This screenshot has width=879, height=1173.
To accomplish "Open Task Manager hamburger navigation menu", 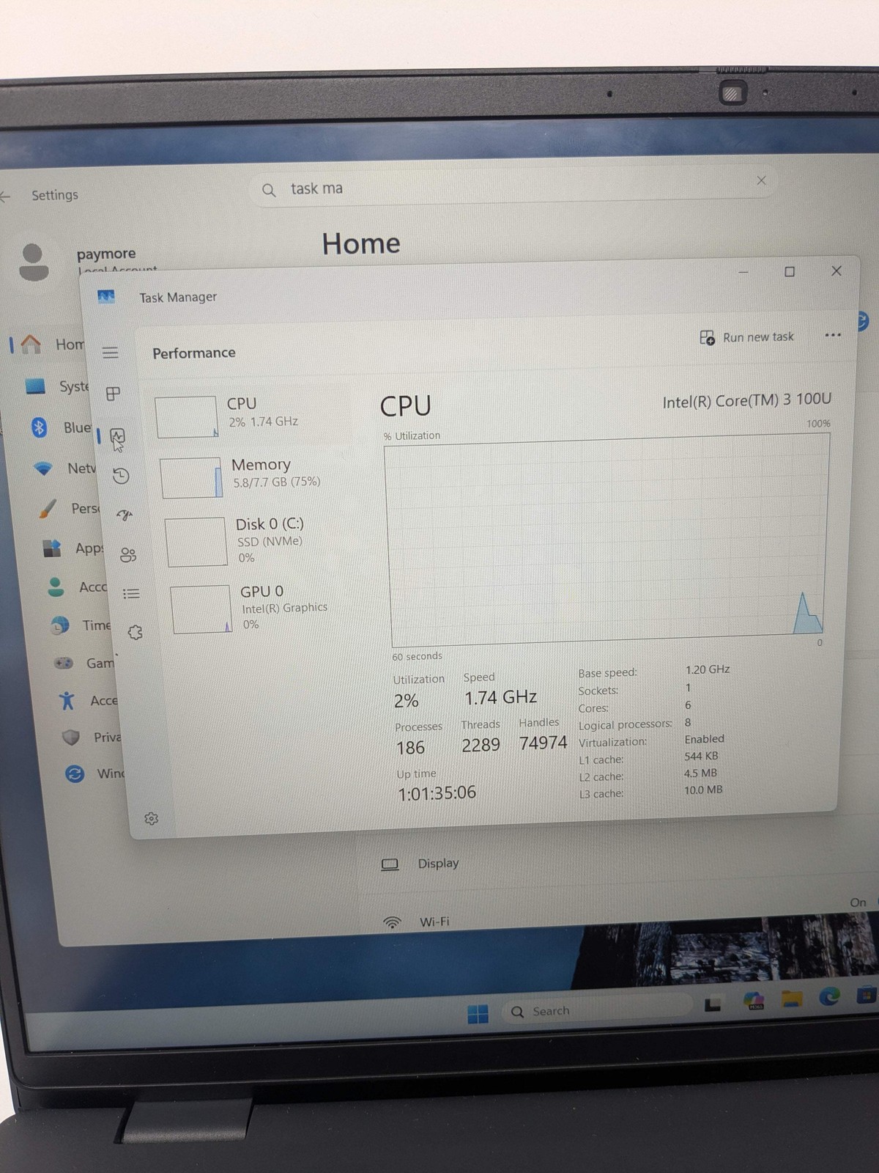I will tap(111, 353).
